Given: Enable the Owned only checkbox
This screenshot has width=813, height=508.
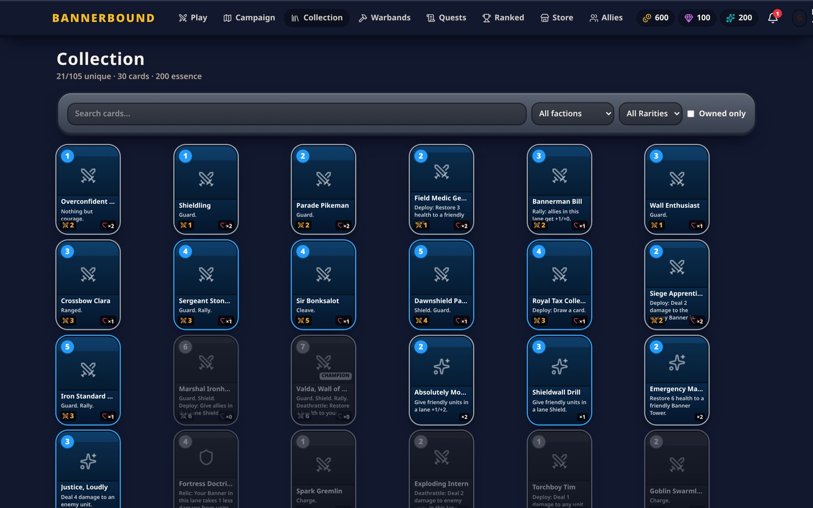Looking at the screenshot, I should pos(691,114).
